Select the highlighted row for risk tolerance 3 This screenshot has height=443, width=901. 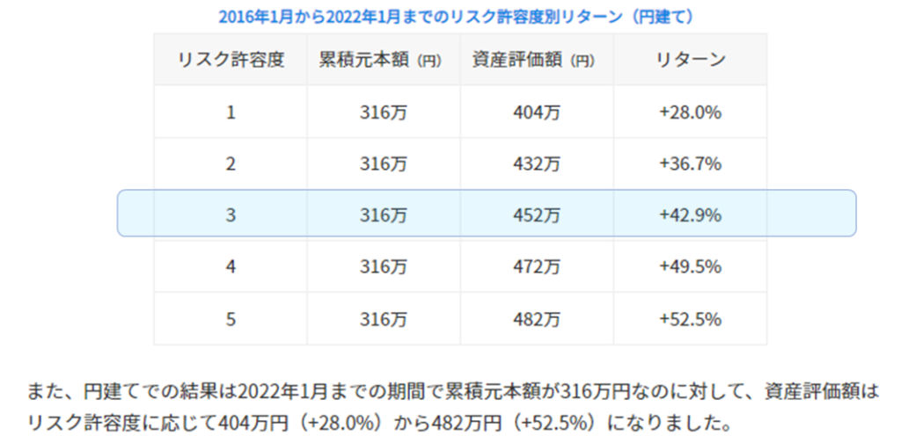(487, 214)
